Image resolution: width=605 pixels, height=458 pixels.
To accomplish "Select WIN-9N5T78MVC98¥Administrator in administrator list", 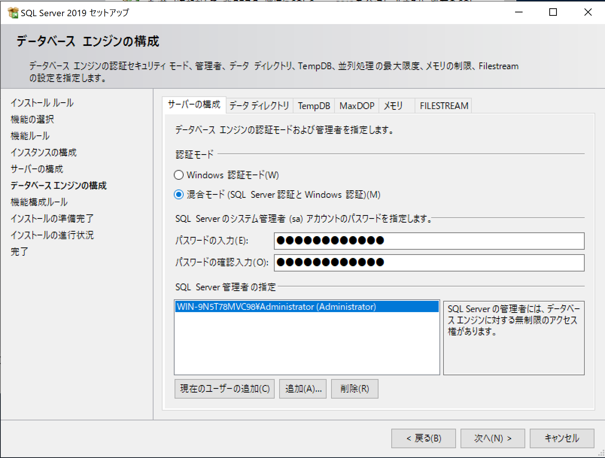I will click(307, 307).
